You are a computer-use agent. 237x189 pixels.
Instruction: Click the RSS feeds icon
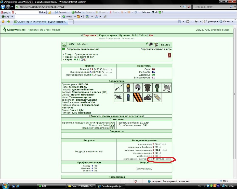point(188,21)
